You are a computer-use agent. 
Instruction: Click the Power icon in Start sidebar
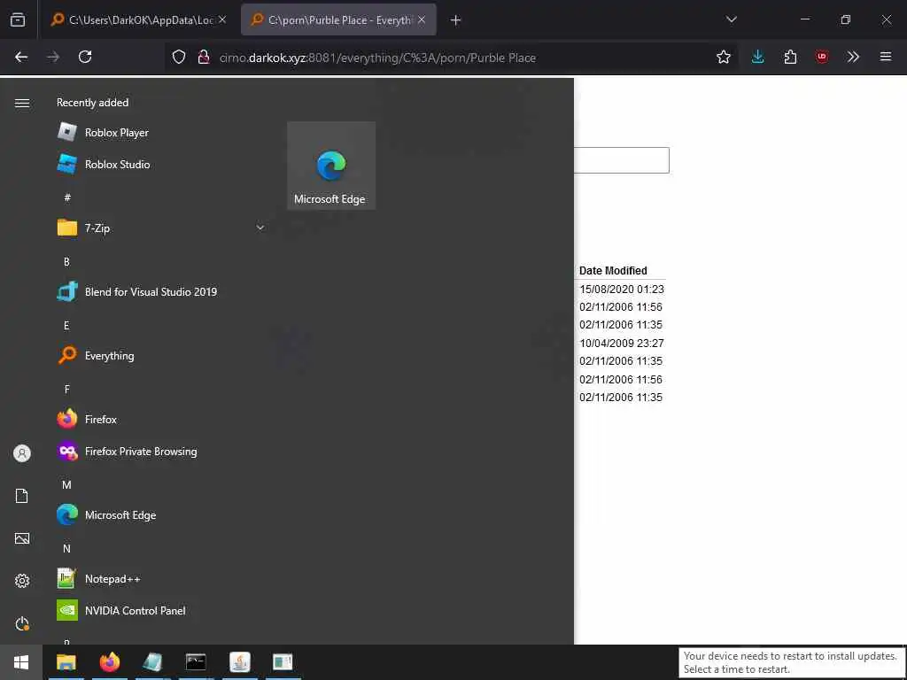coord(22,623)
